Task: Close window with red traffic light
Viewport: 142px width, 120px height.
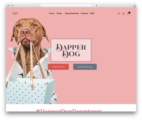Action: click(x=8, y=6)
